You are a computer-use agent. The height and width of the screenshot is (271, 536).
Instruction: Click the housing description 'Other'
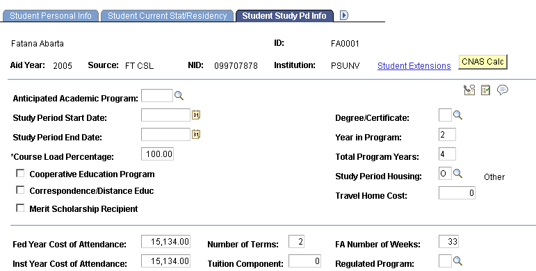tap(494, 177)
